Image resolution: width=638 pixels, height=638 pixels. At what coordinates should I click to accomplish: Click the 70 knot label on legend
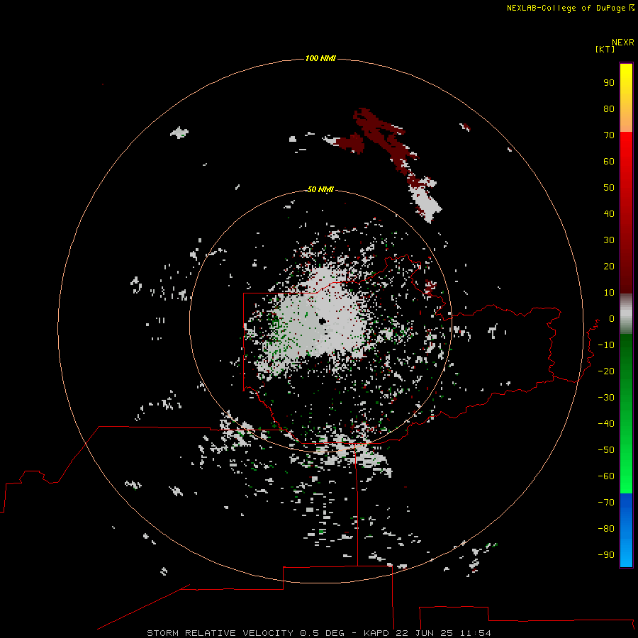click(x=609, y=135)
